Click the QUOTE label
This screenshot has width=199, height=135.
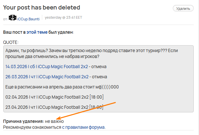pyautogui.click(x=11, y=42)
